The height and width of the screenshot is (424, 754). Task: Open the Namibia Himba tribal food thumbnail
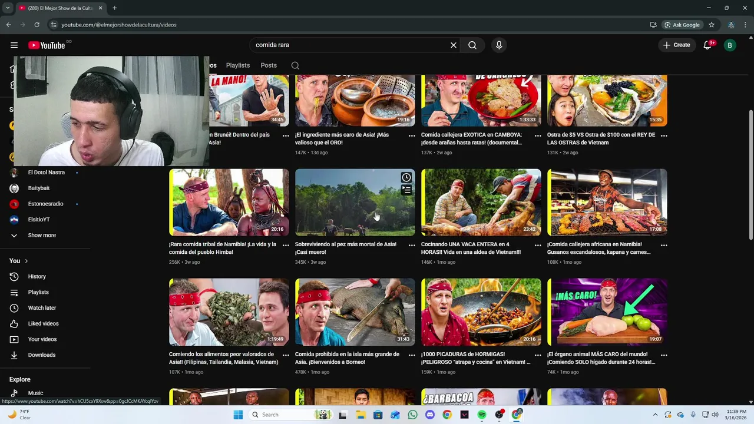(x=229, y=203)
